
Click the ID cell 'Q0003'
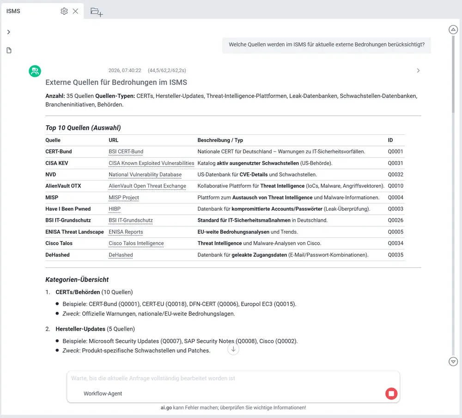click(395, 209)
